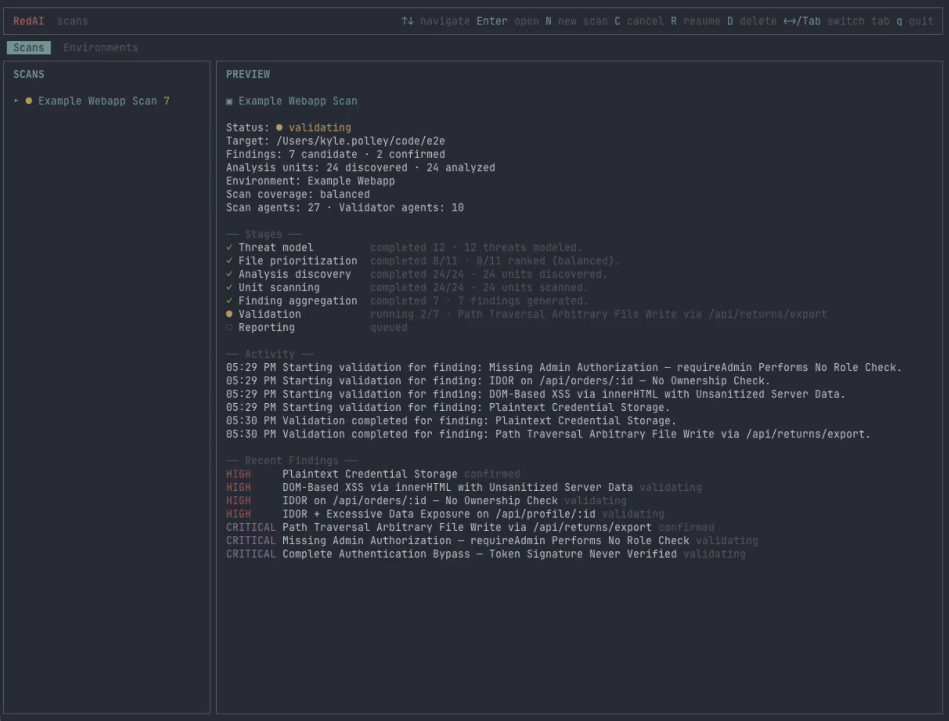
Task: Toggle the checkmark on the completed Threat model row
Action: (x=229, y=247)
